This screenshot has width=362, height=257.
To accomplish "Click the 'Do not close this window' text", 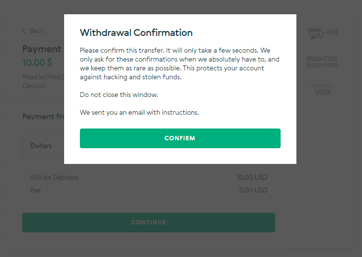I will tap(119, 95).
